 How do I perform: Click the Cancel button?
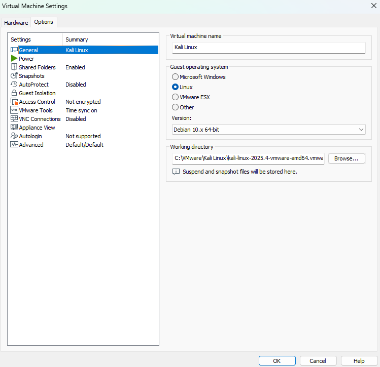[x=318, y=361]
